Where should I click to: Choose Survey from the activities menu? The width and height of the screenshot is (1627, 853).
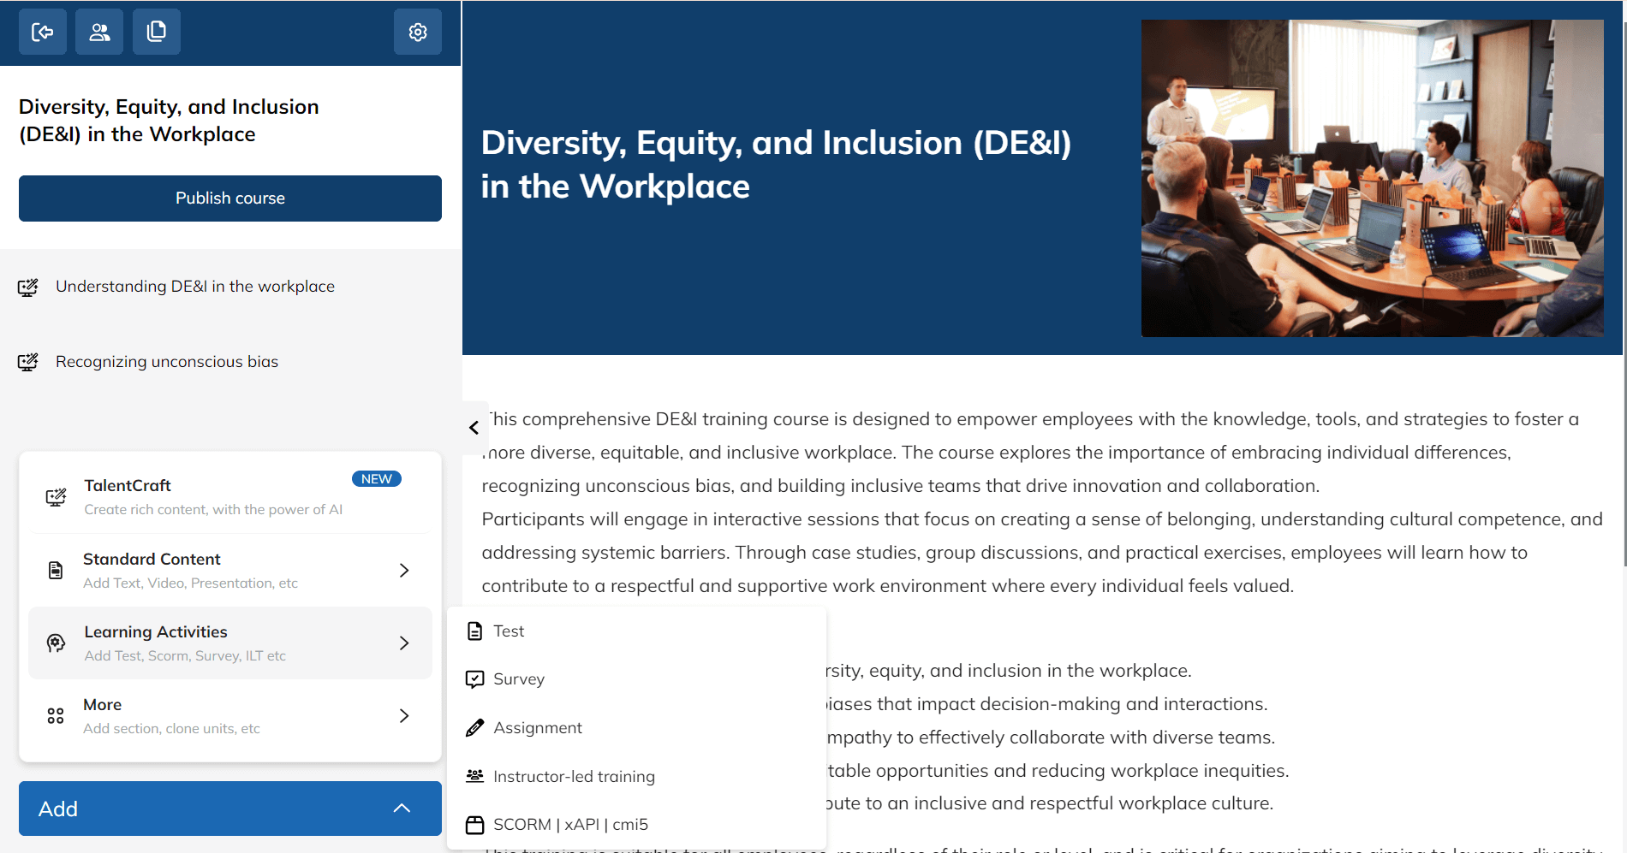[x=518, y=679]
